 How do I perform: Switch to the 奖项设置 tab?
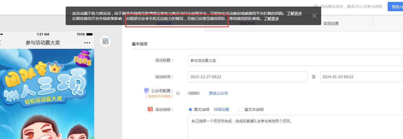(x=331, y=24)
